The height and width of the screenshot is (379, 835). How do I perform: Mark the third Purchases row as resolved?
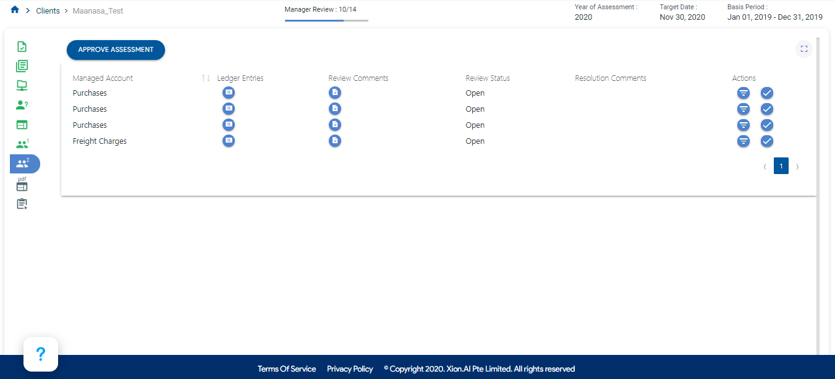767,125
